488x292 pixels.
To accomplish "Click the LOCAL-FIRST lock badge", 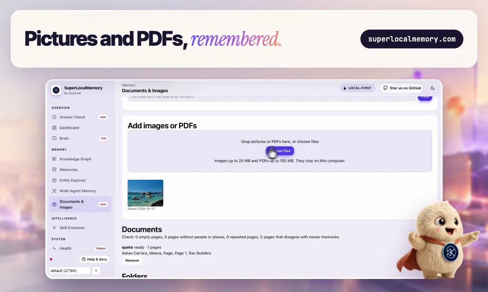I will coord(357,88).
